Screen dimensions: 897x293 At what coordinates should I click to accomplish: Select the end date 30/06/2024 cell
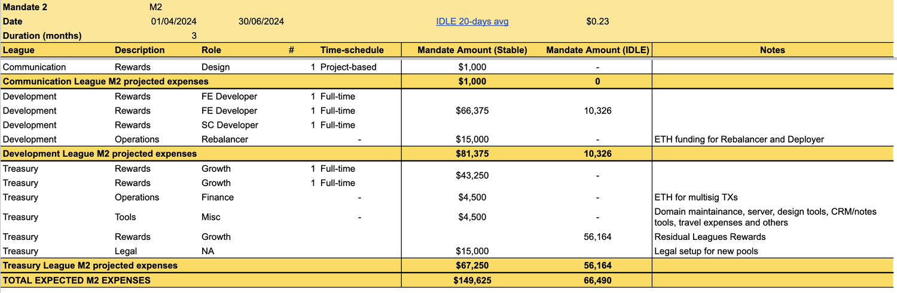coord(261,21)
